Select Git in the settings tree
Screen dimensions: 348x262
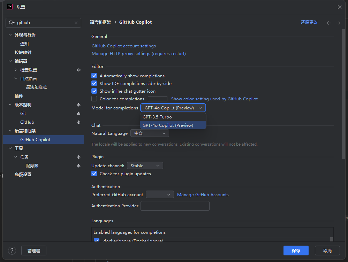coord(23,114)
